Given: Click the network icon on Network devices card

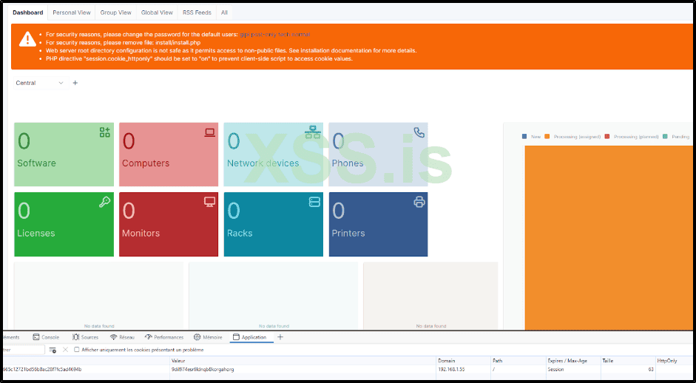Looking at the screenshot, I should point(312,132).
